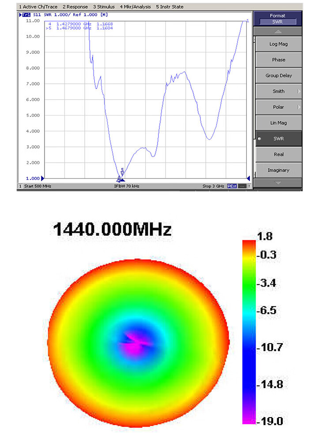
Task: Select Phase format softkey
Action: 278,60
